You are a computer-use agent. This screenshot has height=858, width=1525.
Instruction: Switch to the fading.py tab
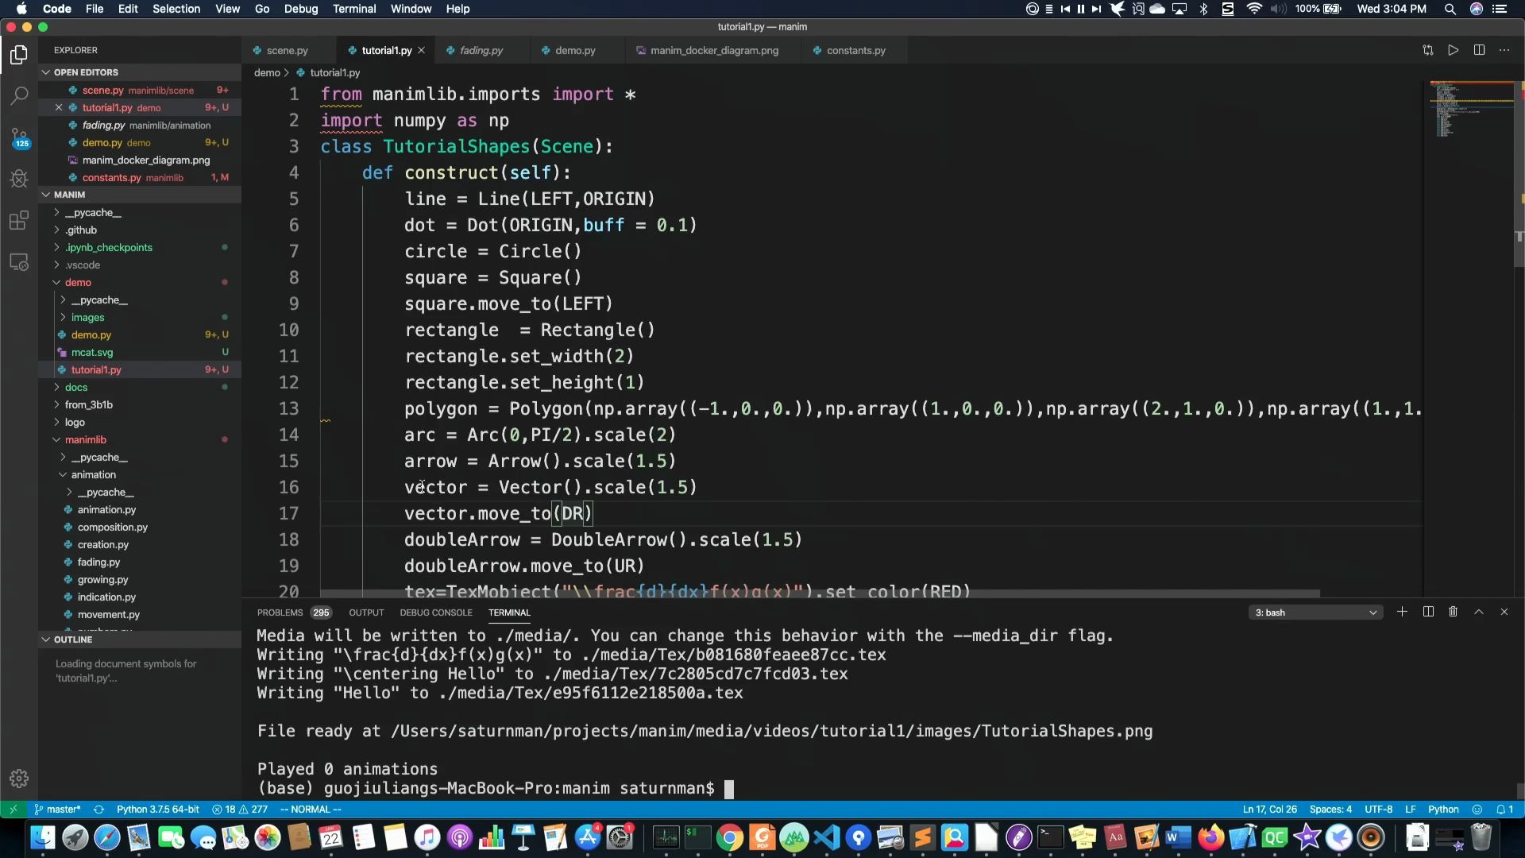481,50
